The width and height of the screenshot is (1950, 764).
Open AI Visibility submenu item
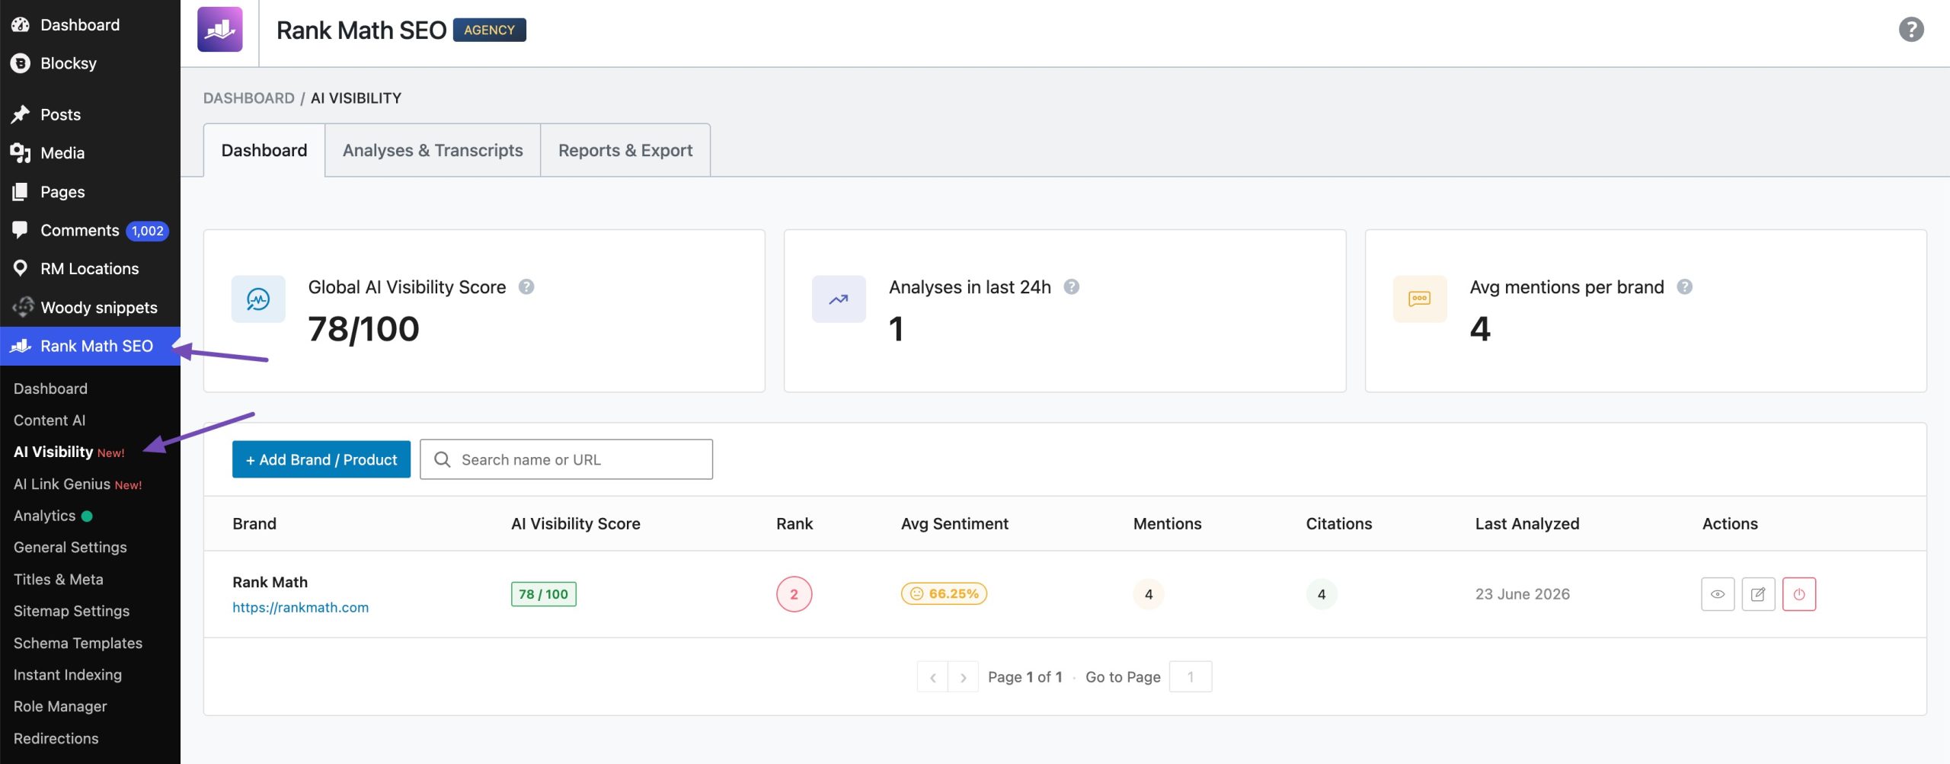click(x=69, y=452)
